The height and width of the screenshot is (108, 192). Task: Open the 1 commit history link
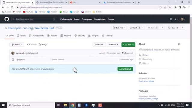(127, 53)
